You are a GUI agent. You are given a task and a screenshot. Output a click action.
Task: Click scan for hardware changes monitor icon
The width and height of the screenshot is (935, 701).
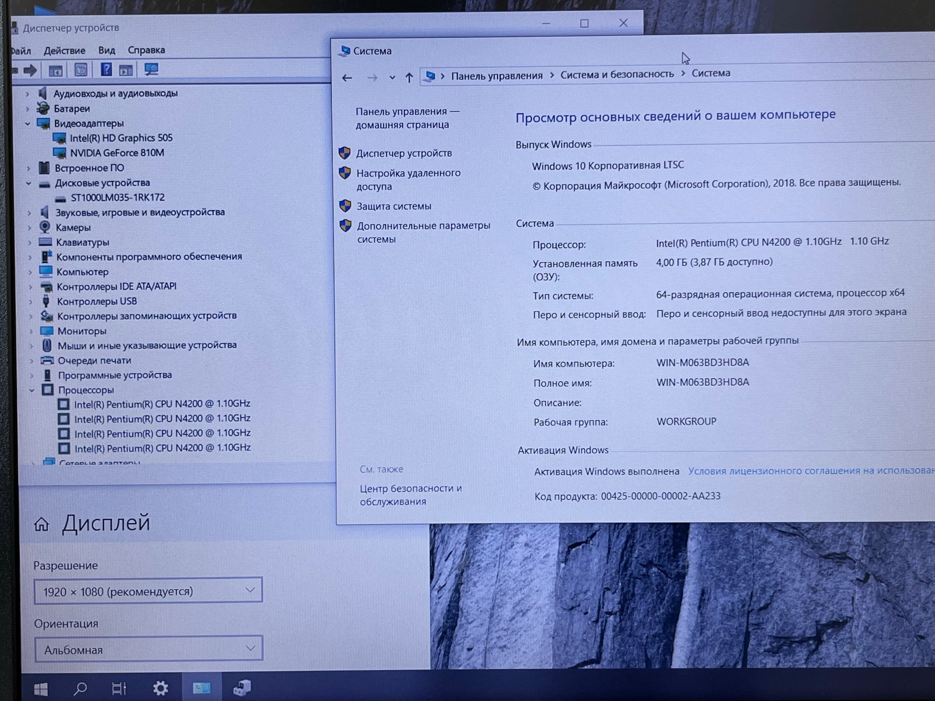point(151,70)
